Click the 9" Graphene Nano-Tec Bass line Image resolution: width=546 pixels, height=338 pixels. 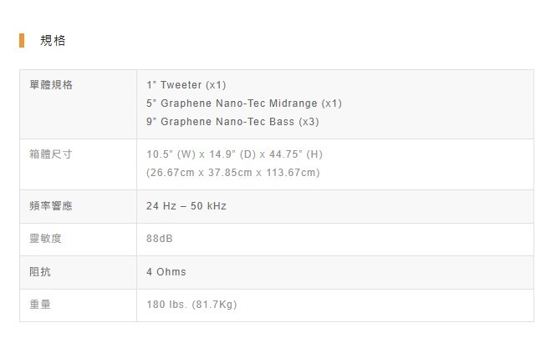232,122
